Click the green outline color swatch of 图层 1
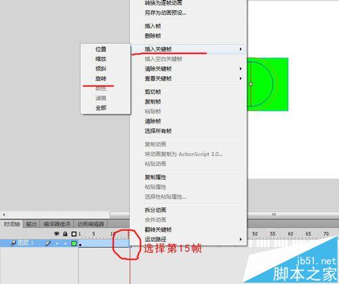The image size is (339, 284). click(x=74, y=243)
